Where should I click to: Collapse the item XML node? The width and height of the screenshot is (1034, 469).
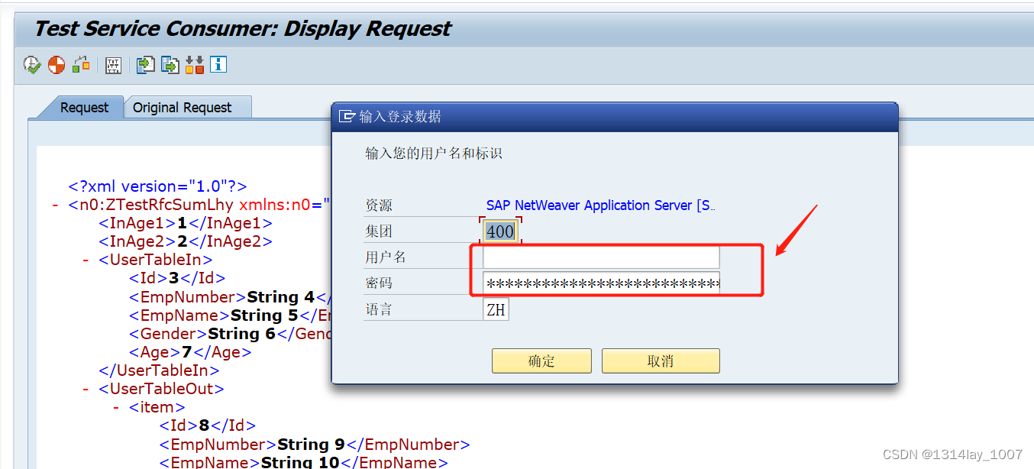tap(117, 407)
